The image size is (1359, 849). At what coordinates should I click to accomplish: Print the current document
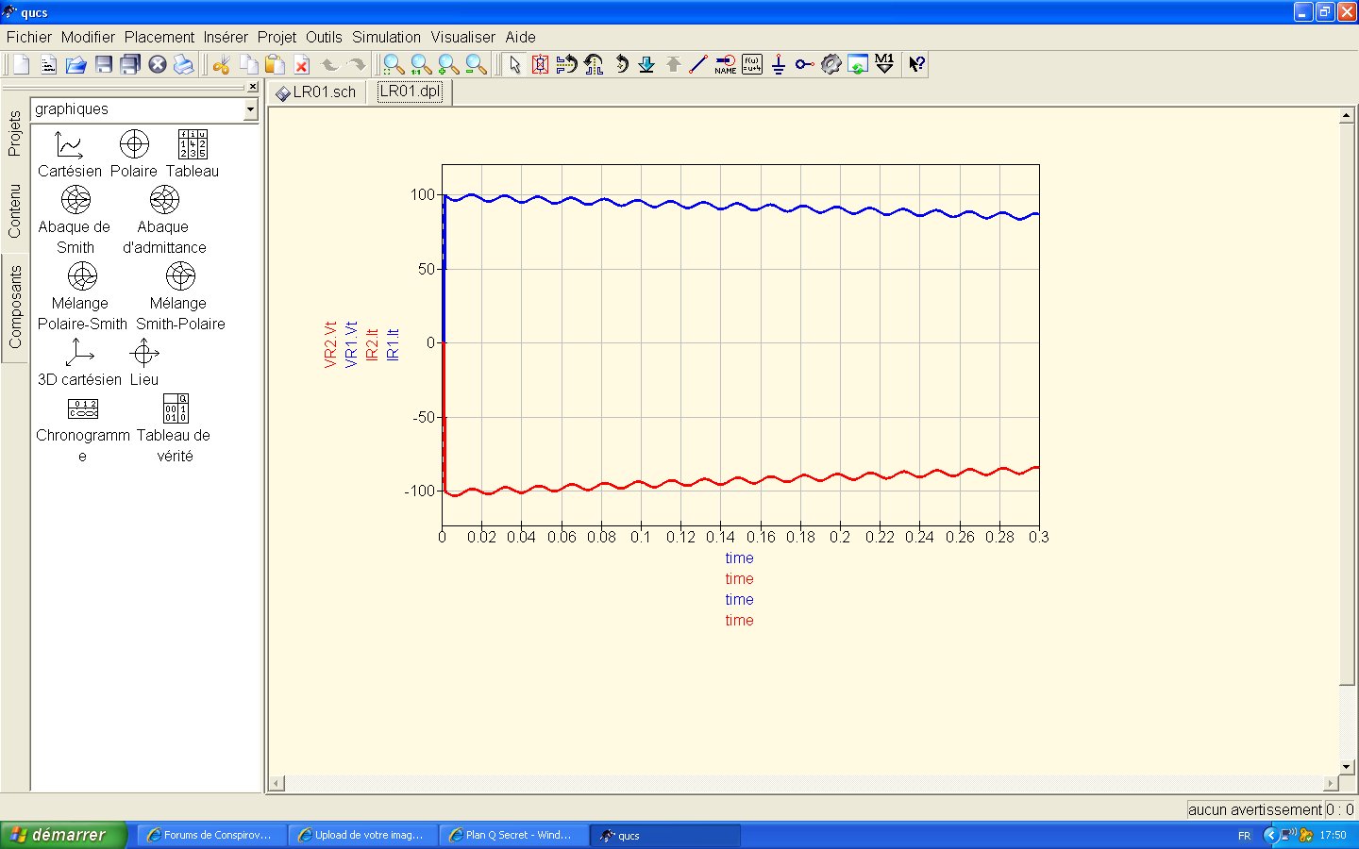tap(184, 64)
